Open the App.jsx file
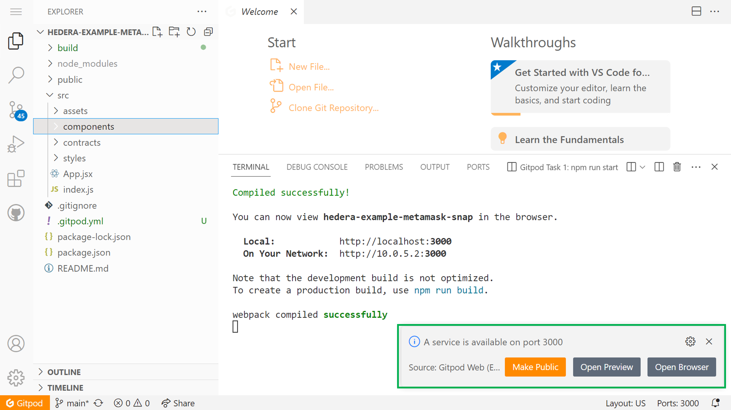Screen dimensions: 731x410 [78, 174]
